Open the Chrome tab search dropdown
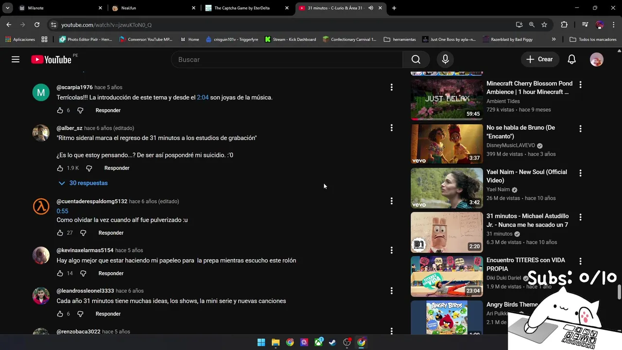Viewport: 622px width, 350px height. point(7,8)
